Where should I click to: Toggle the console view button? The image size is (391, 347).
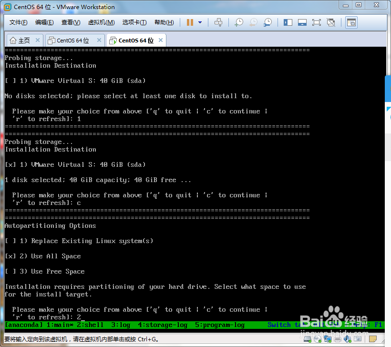(x=351, y=22)
